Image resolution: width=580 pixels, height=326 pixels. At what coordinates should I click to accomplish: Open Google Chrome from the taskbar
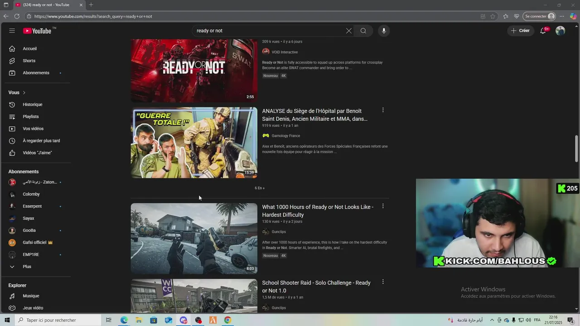coord(227,320)
